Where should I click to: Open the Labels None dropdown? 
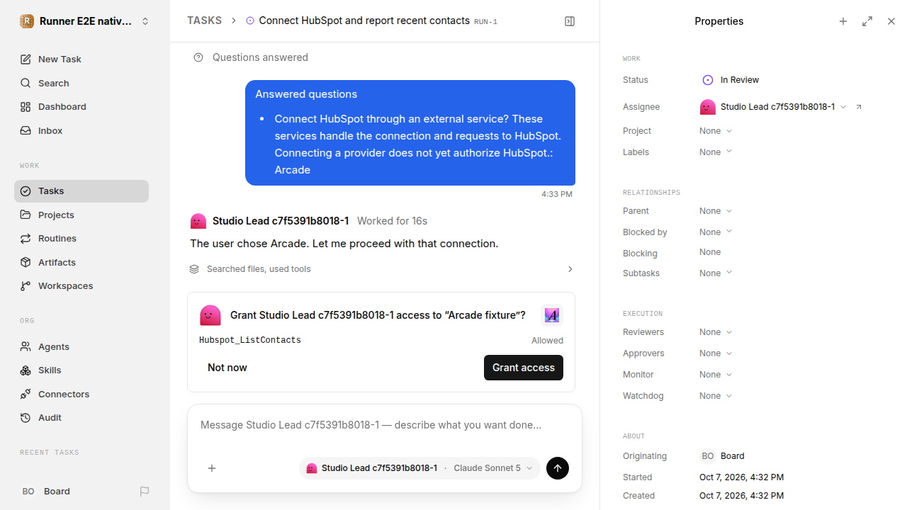click(716, 152)
